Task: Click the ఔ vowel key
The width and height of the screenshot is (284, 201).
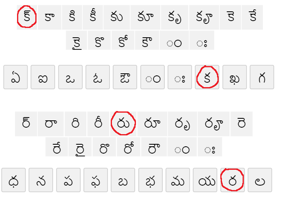Action: pos(125,77)
